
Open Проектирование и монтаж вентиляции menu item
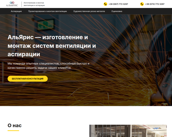pos(48,11)
